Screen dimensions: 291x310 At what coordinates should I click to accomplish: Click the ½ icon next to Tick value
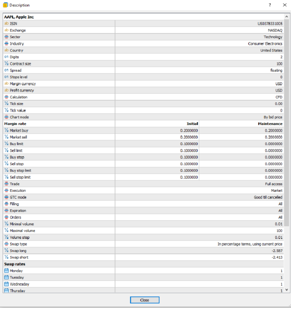pos(7,110)
